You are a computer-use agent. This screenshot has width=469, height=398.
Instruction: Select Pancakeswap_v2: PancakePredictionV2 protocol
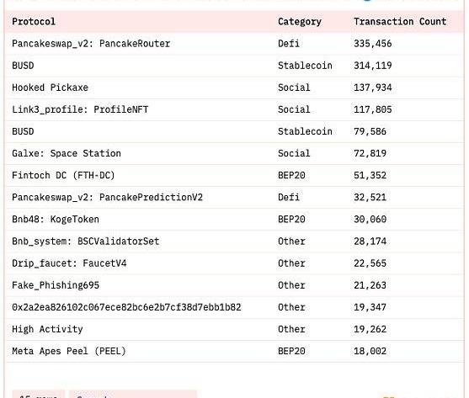(108, 197)
